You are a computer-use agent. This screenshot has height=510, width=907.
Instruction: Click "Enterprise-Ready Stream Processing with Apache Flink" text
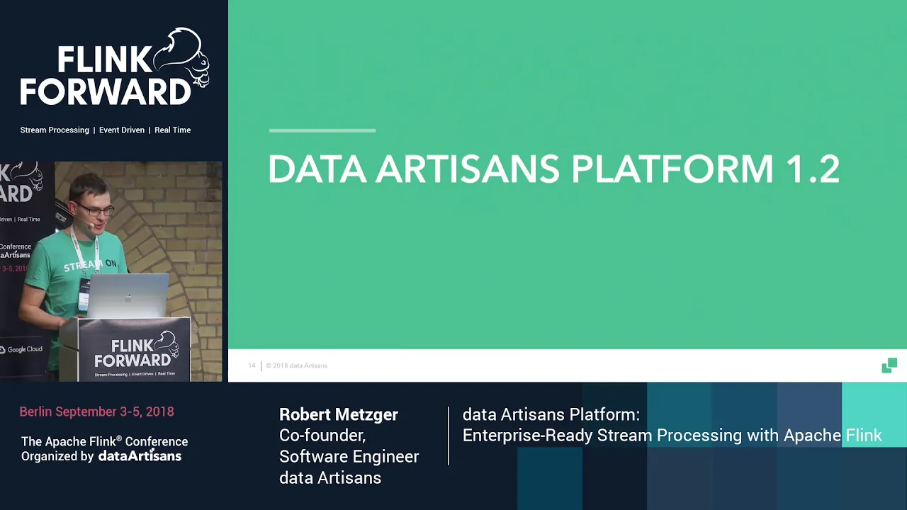pos(672,436)
